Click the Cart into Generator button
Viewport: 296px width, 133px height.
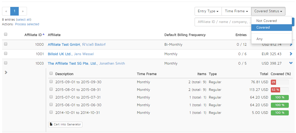point(65,124)
